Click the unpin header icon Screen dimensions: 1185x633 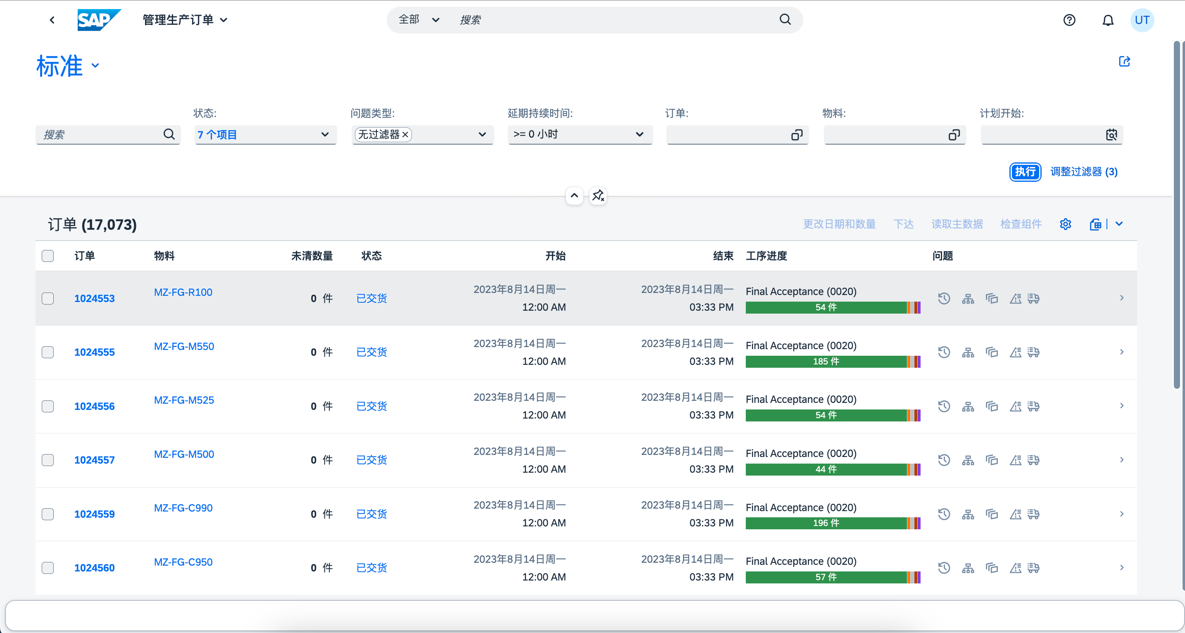click(x=598, y=196)
